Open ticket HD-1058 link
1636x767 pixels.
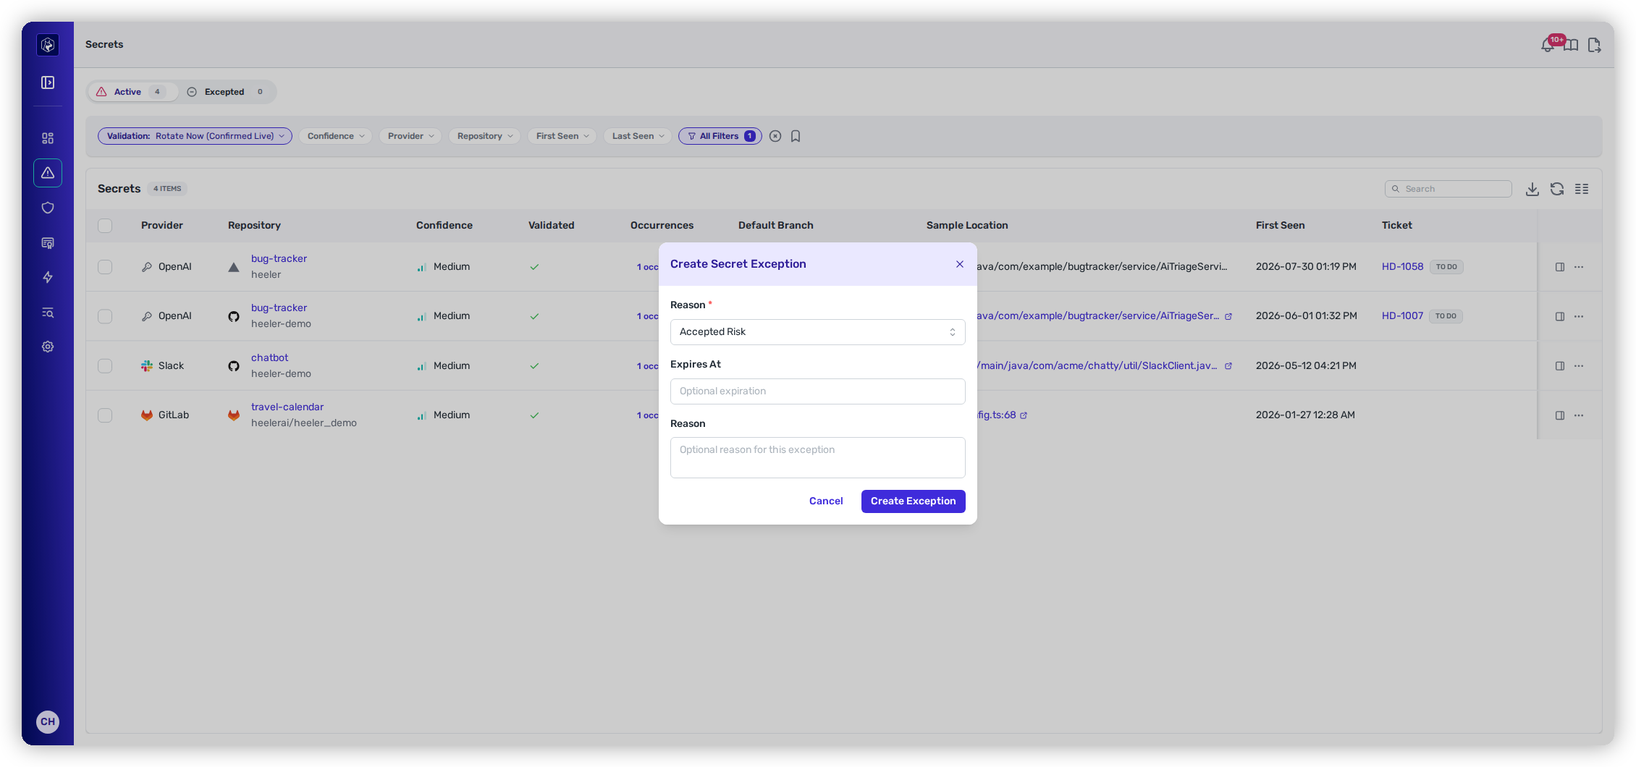[x=1402, y=267]
